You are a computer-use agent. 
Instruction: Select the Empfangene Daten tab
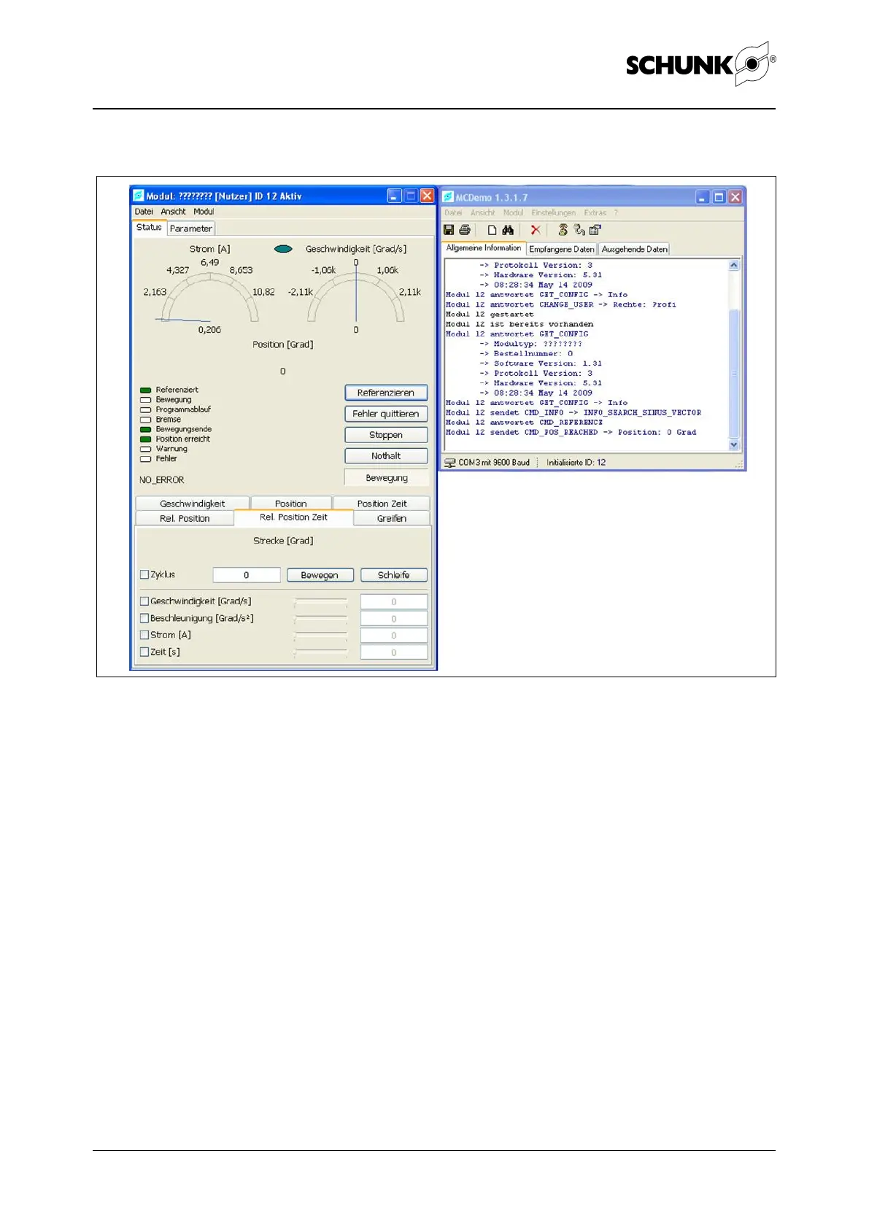(561, 249)
